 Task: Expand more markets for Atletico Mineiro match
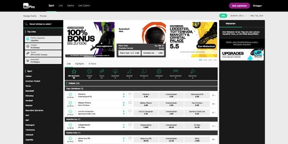click(214, 104)
